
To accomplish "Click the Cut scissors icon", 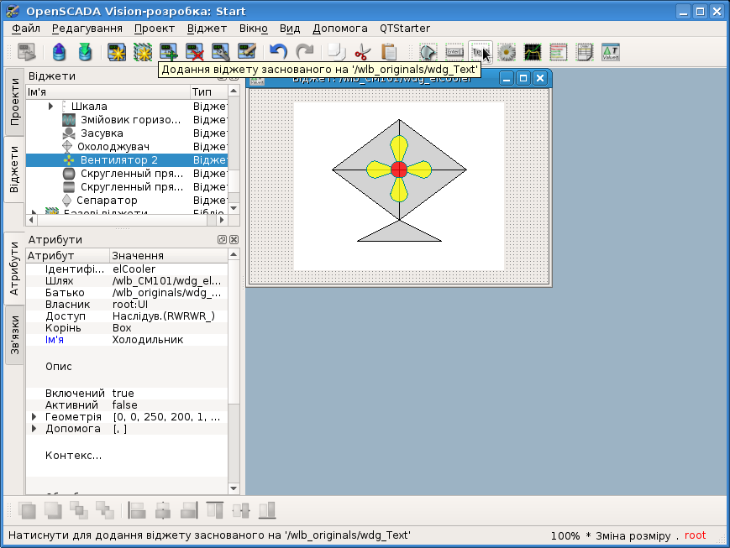I will pyautogui.click(x=361, y=52).
